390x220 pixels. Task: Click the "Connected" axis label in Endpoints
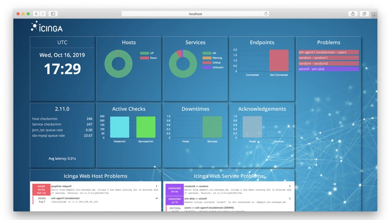252,75
